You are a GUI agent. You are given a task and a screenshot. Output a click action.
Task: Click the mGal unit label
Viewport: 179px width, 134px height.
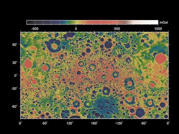point(164,23)
